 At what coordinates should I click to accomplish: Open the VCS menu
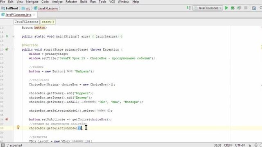[112, 2]
